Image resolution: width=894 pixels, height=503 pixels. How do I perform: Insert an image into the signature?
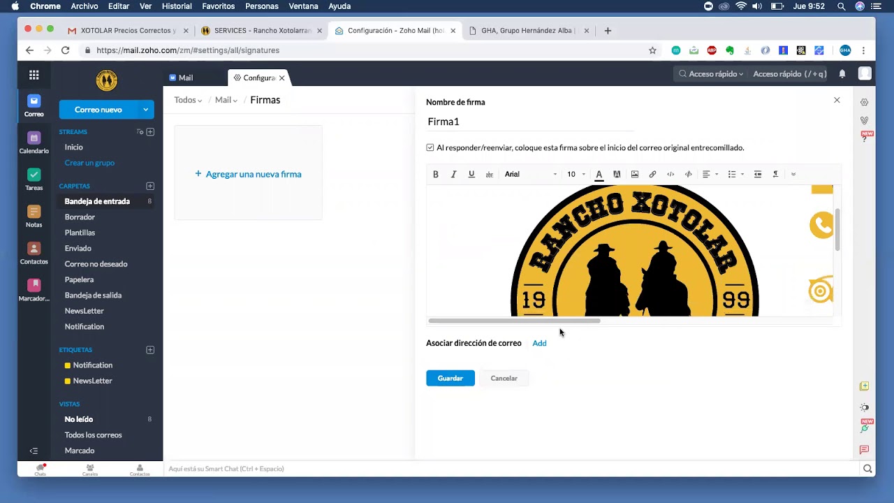point(635,174)
